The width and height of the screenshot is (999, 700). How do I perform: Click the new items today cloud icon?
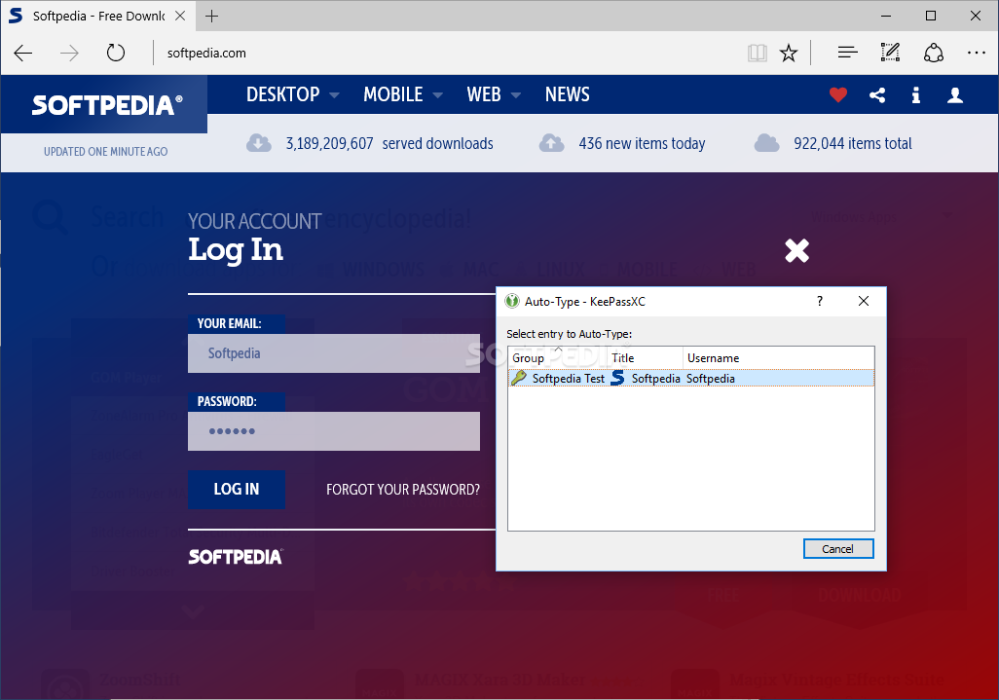tap(552, 143)
